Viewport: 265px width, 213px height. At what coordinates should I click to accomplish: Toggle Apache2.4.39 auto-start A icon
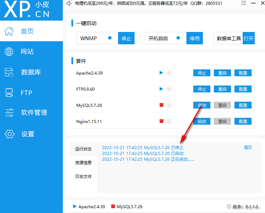pyautogui.click(x=169, y=73)
